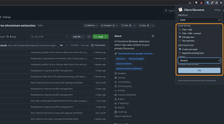Click the License scales icon
The width and height of the screenshot is (224, 124).
116,78
